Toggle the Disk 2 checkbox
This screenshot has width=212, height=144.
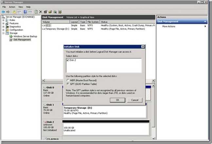pyautogui.click(x=67, y=60)
